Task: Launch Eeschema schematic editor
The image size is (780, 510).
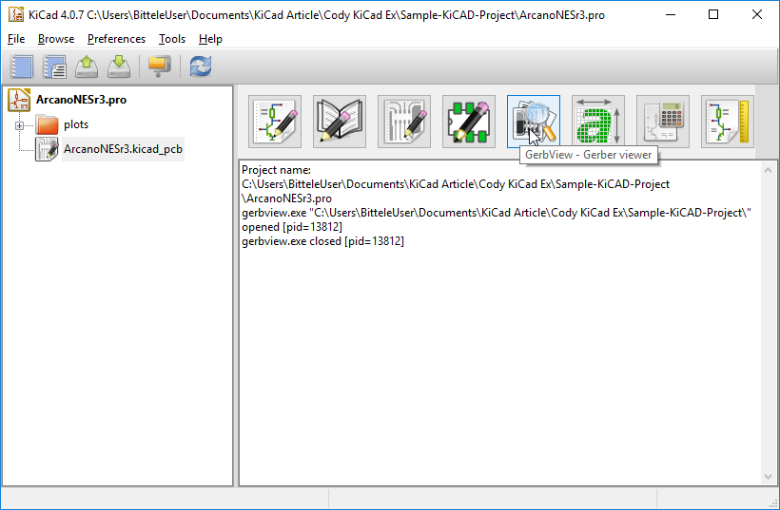Action: click(x=275, y=122)
